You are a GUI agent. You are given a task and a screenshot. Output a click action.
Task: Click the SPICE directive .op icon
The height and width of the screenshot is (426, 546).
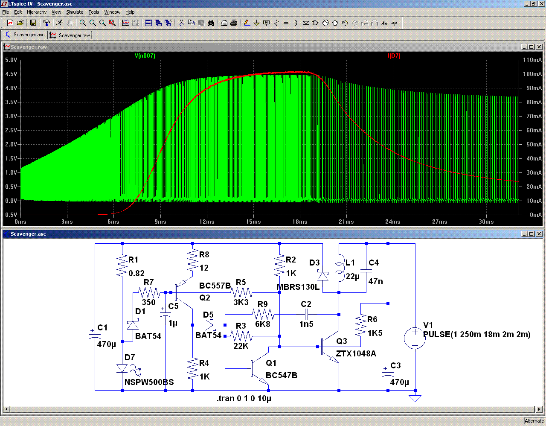tap(394, 23)
